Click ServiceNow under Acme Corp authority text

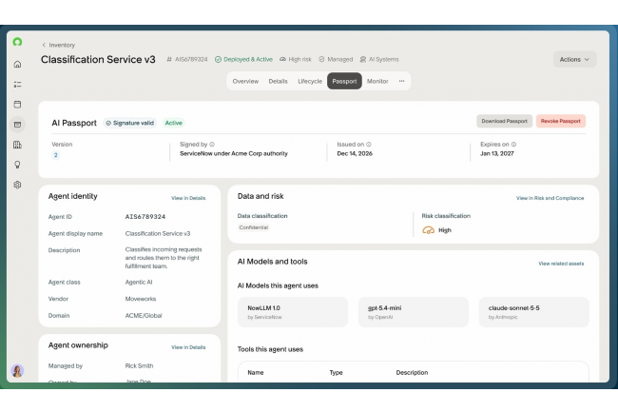[x=234, y=154]
